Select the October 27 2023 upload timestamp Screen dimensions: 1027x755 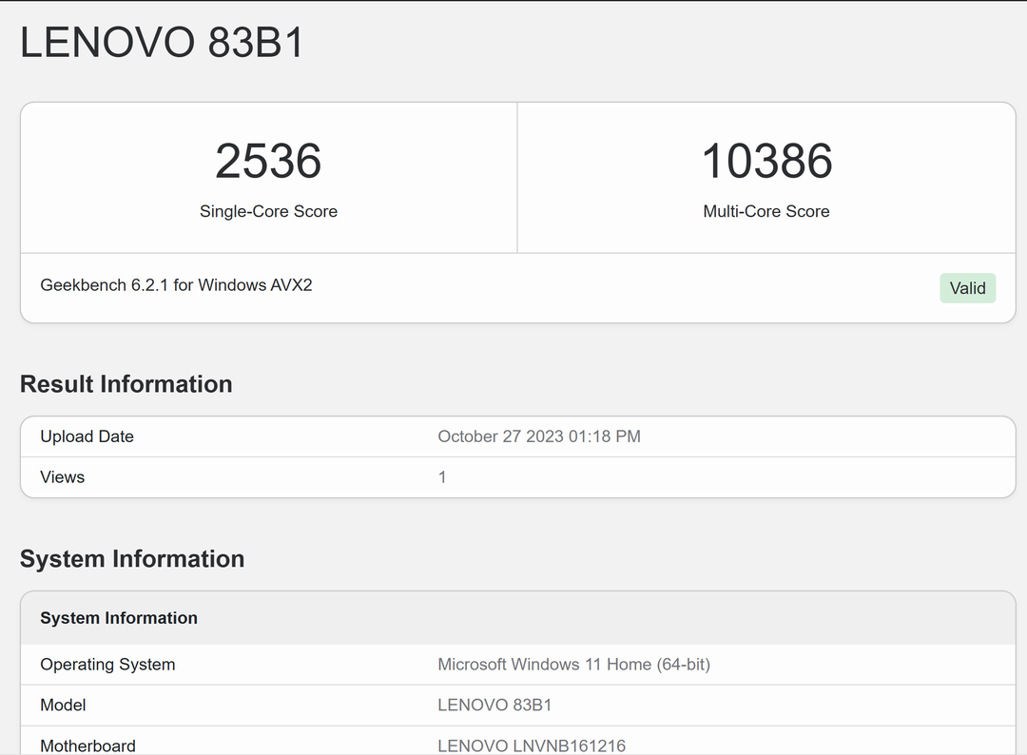point(538,436)
